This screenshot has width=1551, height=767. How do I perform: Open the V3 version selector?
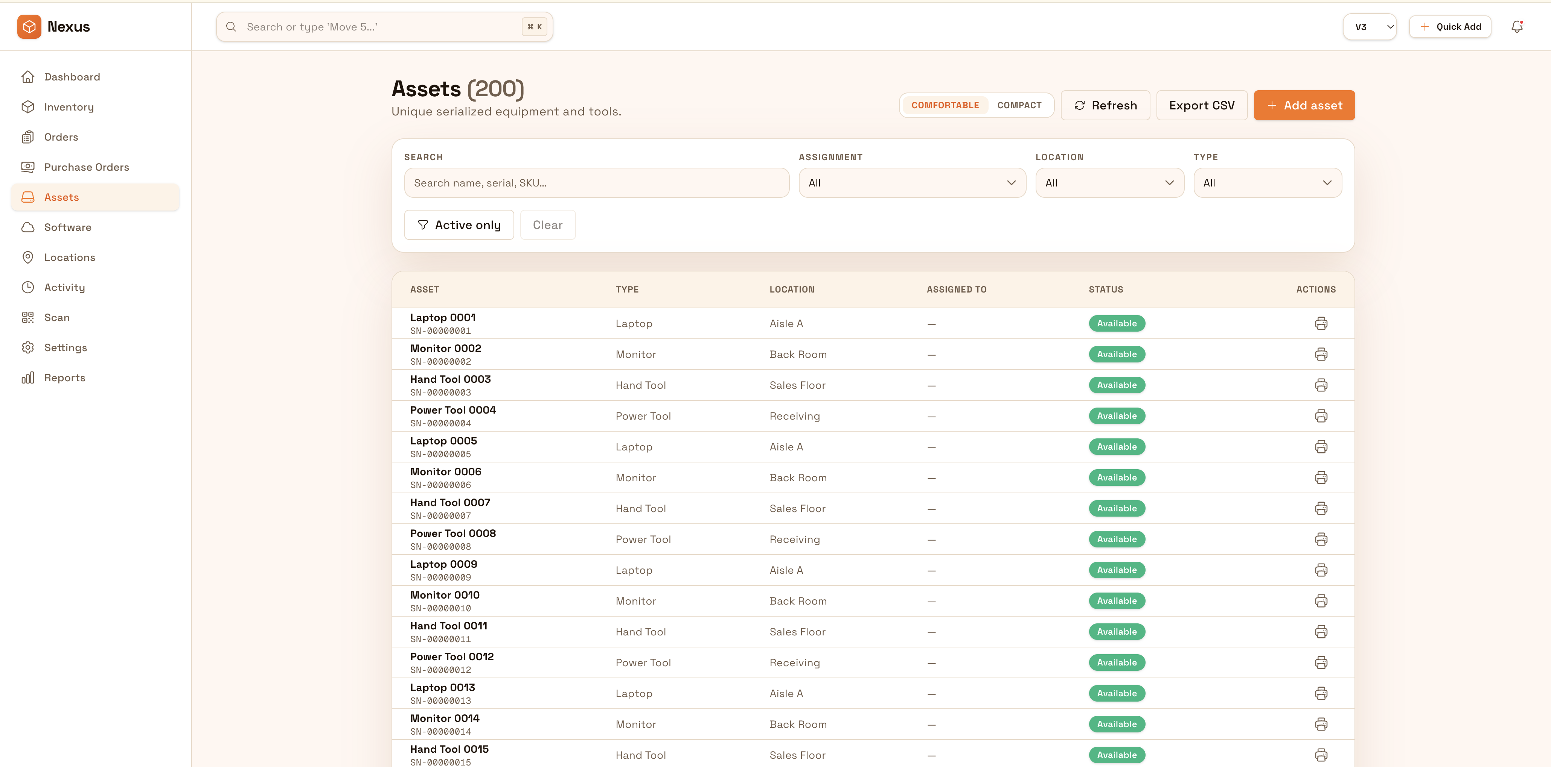[x=1369, y=26]
